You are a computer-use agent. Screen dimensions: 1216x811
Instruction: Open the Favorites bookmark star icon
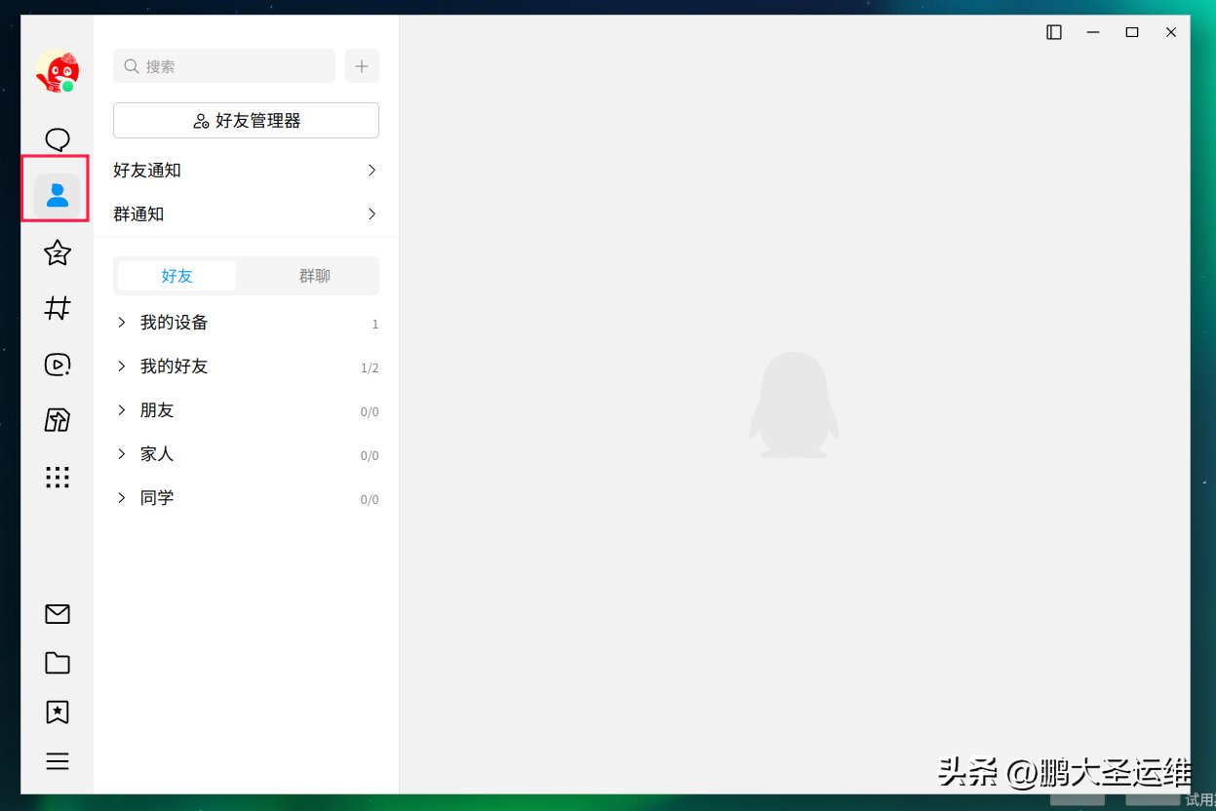point(58,713)
